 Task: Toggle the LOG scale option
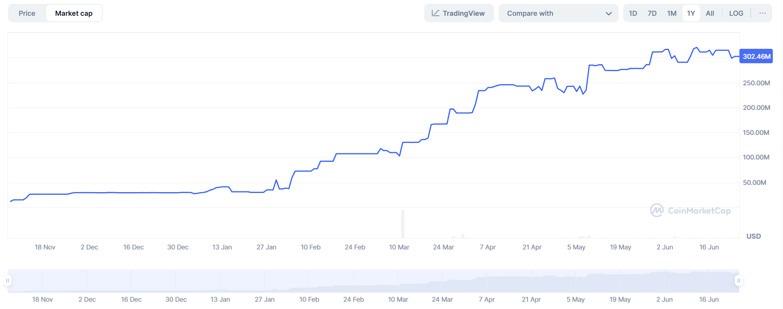tap(736, 13)
